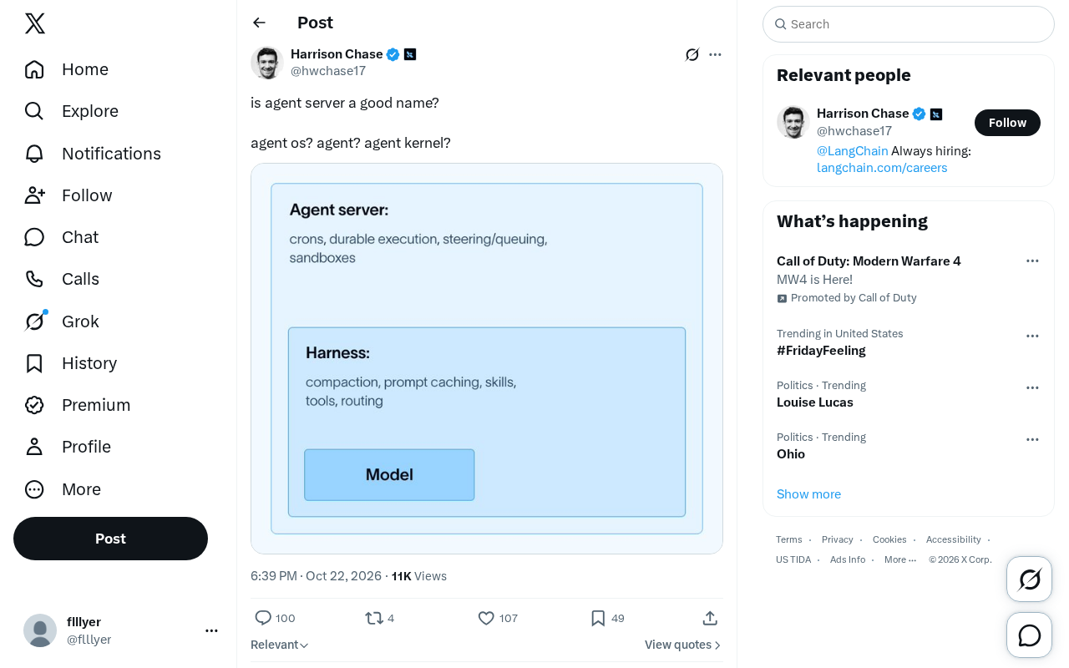Like the post with the heart icon
This screenshot has height=668, width=1069.
(486, 618)
